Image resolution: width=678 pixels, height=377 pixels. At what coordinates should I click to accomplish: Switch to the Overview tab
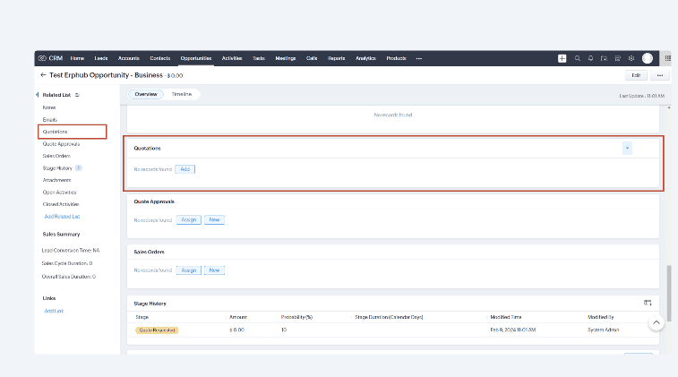[146, 94]
